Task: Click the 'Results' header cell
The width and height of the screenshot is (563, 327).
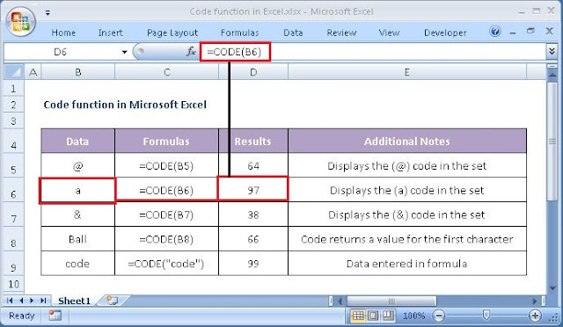Action: tap(253, 141)
